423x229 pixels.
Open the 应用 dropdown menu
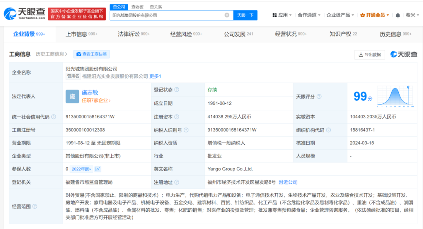pyautogui.click(x=282, y=15)
